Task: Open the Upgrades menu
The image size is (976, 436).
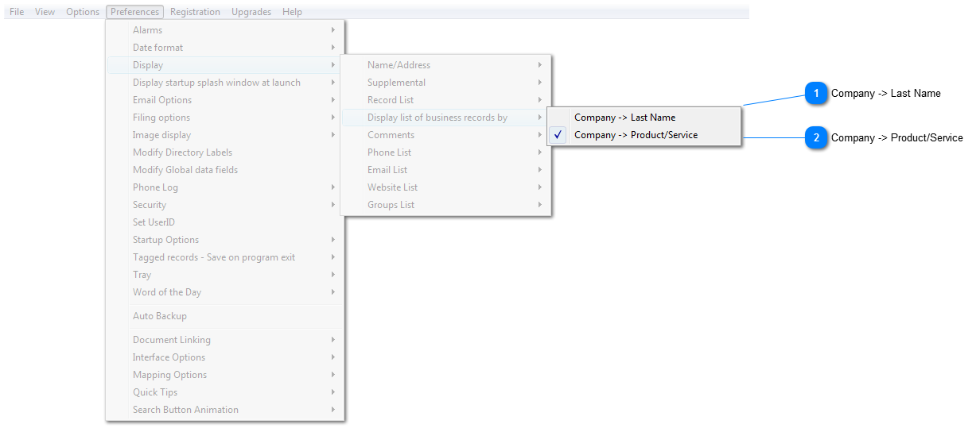Action: (251, 12)
